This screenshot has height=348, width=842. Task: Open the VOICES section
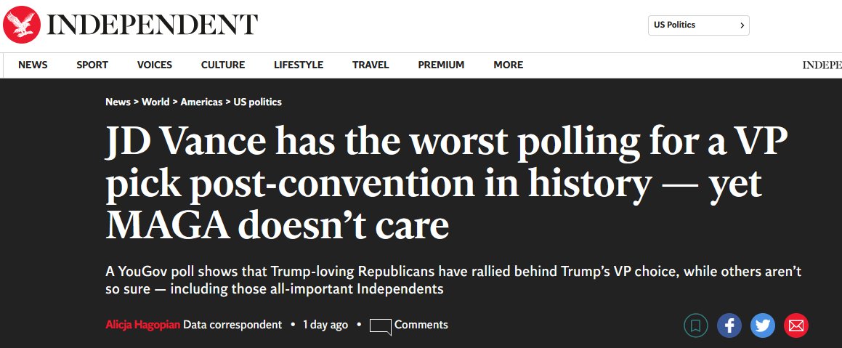pos(155,65)
